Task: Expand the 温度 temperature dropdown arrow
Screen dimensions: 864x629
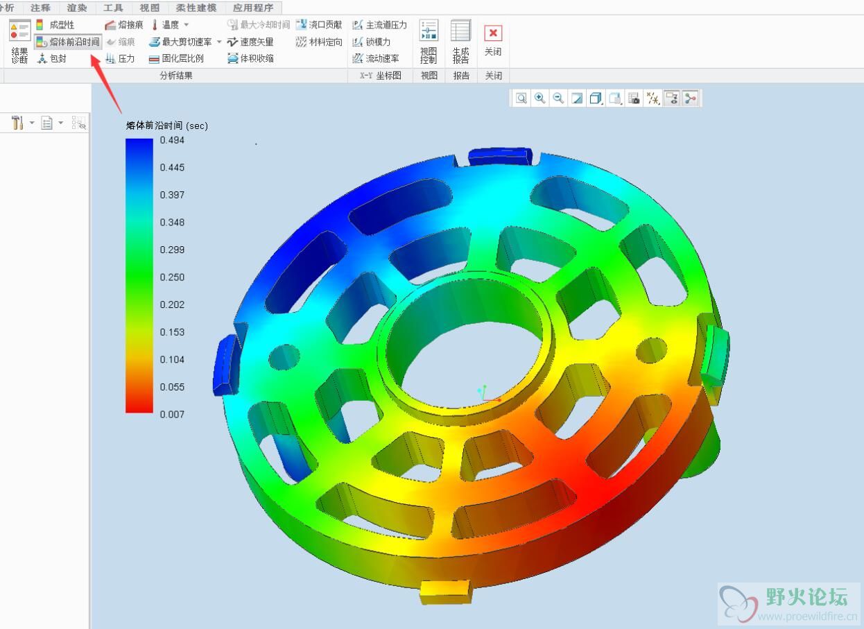Action: click(187, 25)
